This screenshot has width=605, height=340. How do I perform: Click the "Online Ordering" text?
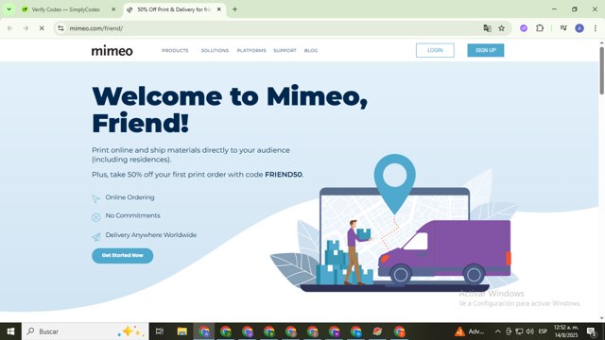(130, 197)
